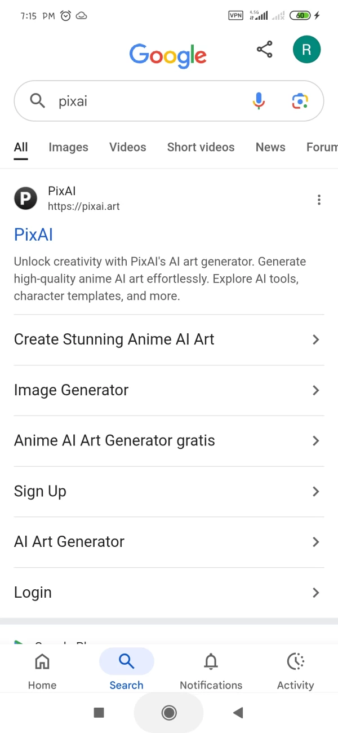Open the PixAI result three-dot menu
338x733 pixels.
coord(319,200)
